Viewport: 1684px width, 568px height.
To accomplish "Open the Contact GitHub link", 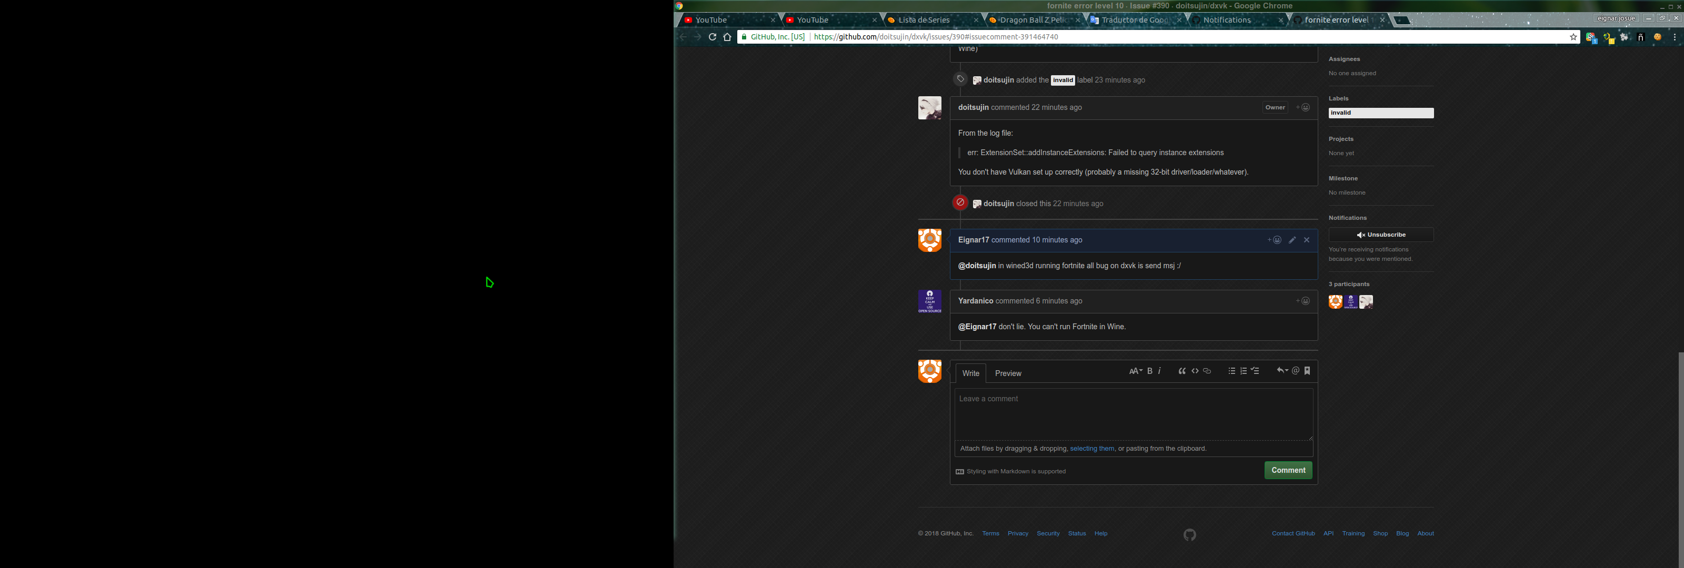I will click(x=1293, y=533).
